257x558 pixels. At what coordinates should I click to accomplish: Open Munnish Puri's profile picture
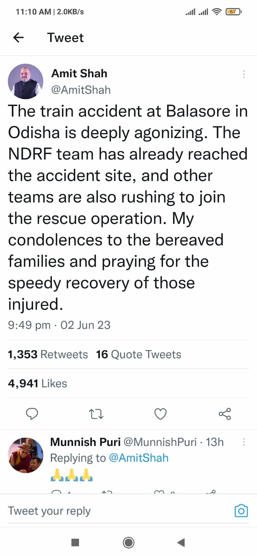point(25,455)
